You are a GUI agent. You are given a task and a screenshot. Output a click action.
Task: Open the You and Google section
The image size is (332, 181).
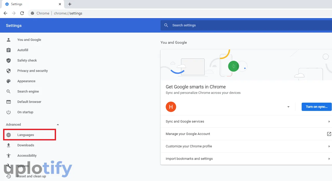29,40
